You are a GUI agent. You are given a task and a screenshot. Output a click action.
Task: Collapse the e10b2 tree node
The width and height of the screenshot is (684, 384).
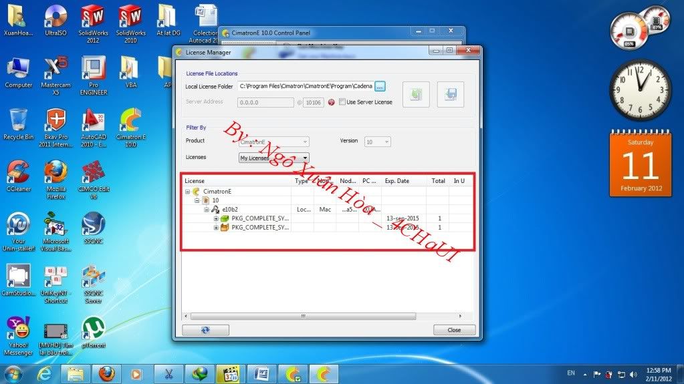tap(207, 210)
